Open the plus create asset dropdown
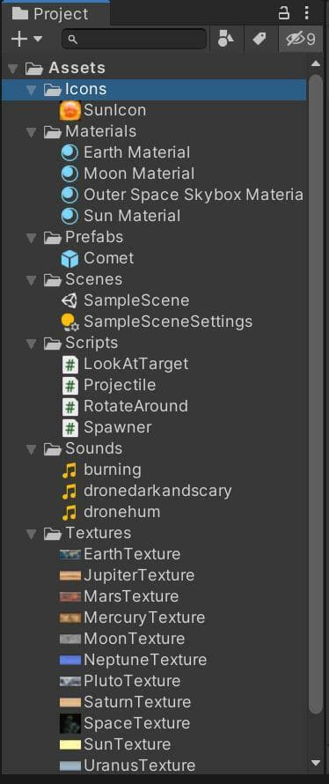 26,39
